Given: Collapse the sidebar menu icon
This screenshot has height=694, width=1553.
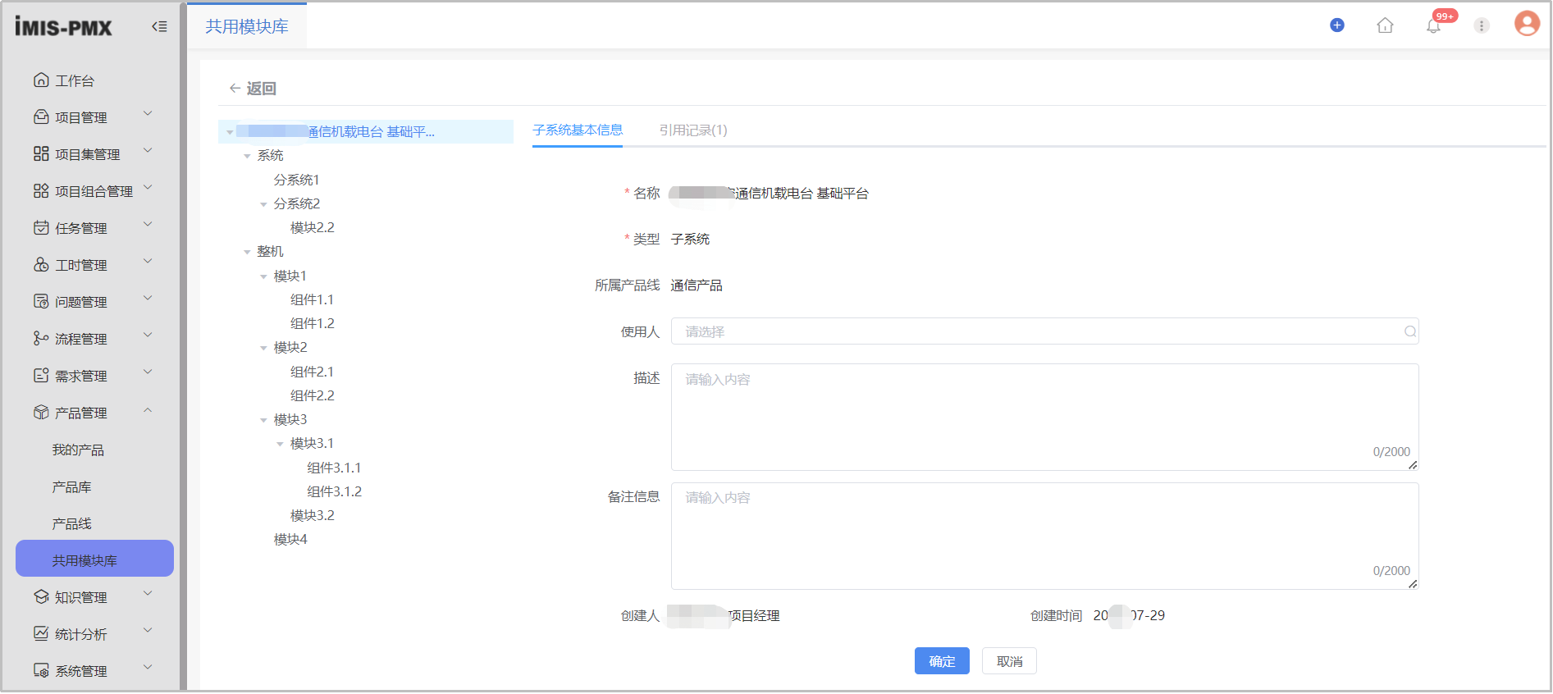Looking at the screenshot, I should tap(159, 26).
